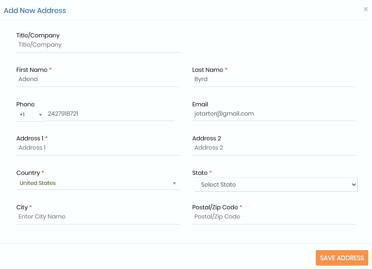372x269 pixels.
Task: Expand the Country selection dropdown
Action: point(98,183)
